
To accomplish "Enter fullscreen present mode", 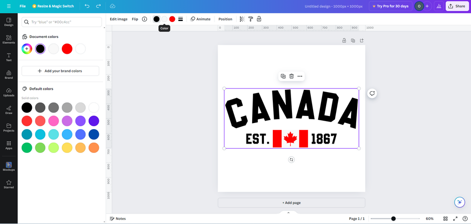I will pos(456,218).
